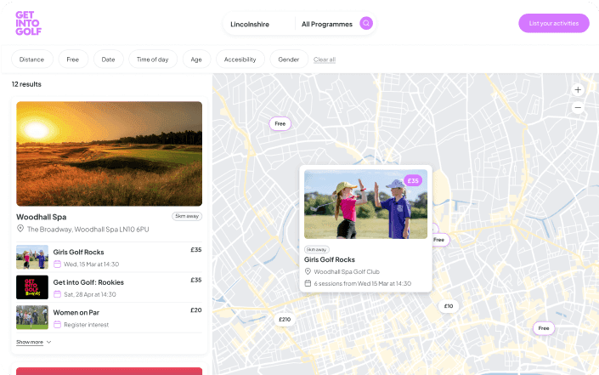Select the All Programmes search field
This screenshot has height=375, width=599.
coord(326,24)
